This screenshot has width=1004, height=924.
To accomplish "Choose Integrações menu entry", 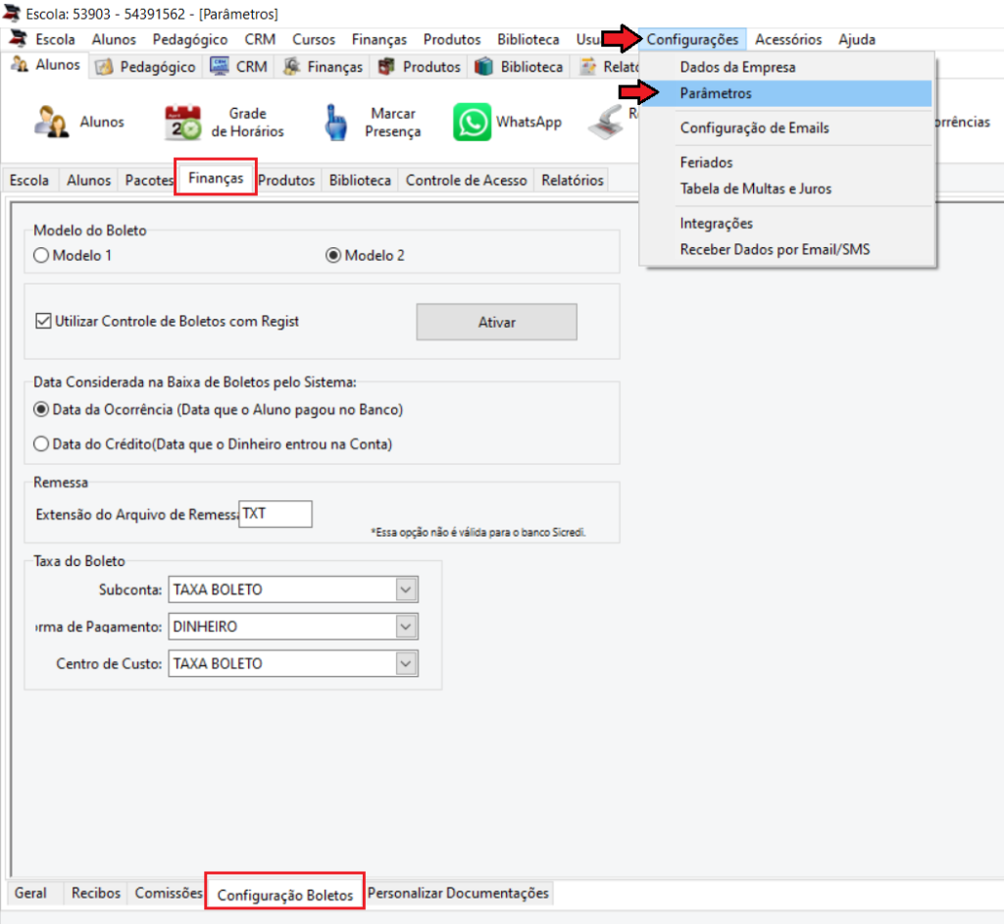I will click(787, 223).
